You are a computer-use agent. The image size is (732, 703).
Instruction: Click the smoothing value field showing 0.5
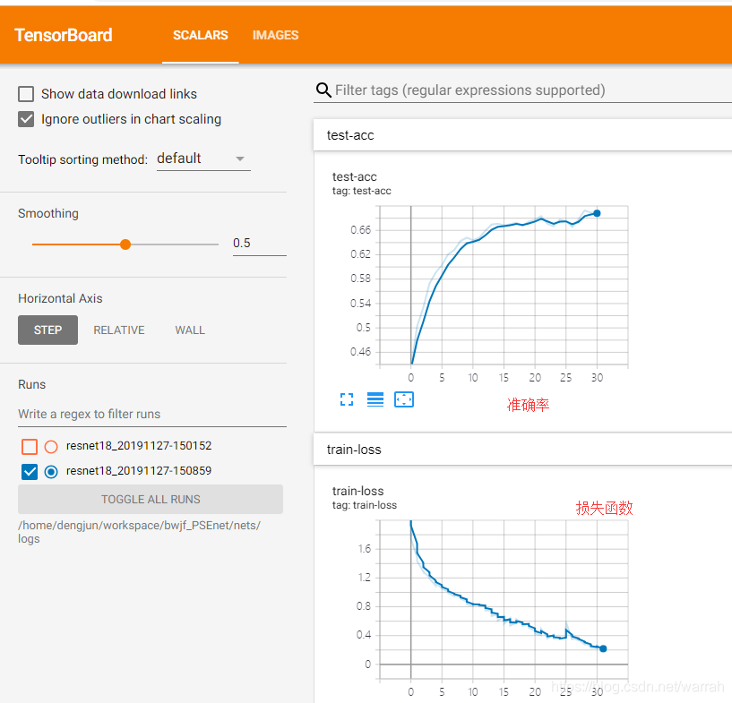coord(260,243)
